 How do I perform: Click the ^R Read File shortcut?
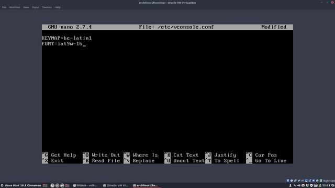coord(101,161)
